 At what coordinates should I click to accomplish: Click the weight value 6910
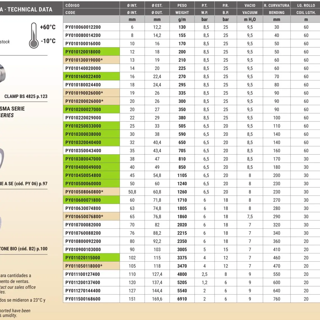coord(182,299)
